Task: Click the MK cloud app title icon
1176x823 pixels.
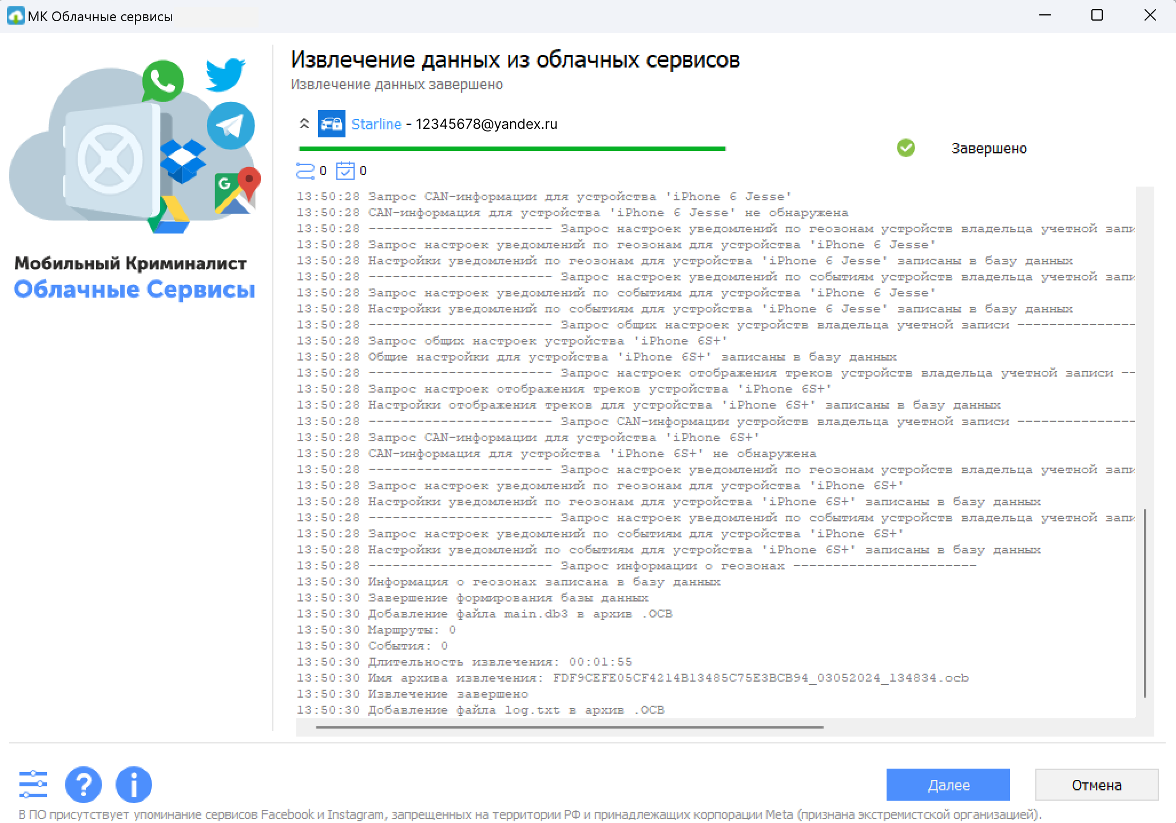Action: (15, 16)
